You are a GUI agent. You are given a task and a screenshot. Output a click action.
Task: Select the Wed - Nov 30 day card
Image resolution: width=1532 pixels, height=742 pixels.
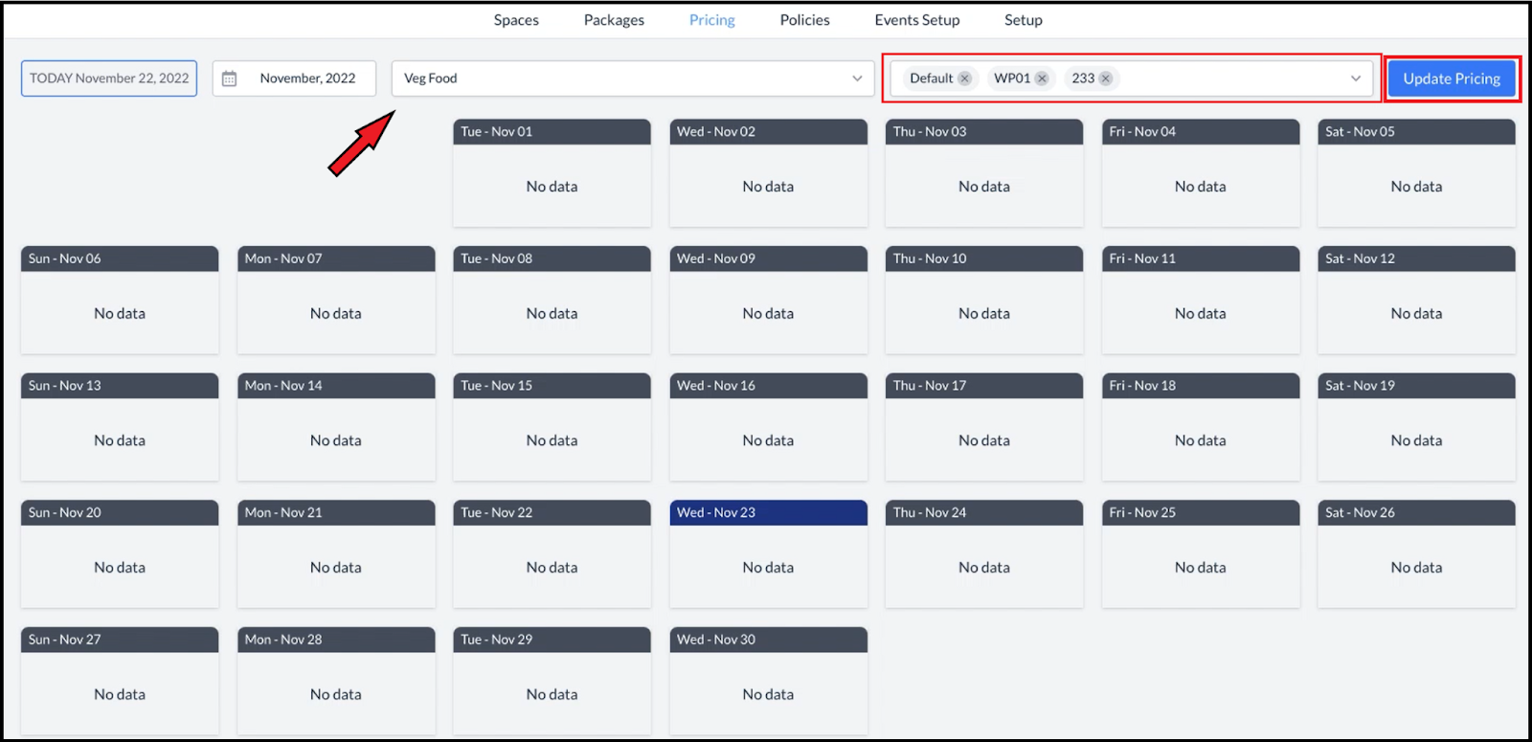coord(768,680)
